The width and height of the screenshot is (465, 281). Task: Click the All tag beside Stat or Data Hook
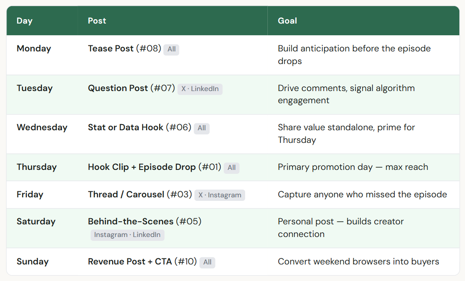pos(202,128)
